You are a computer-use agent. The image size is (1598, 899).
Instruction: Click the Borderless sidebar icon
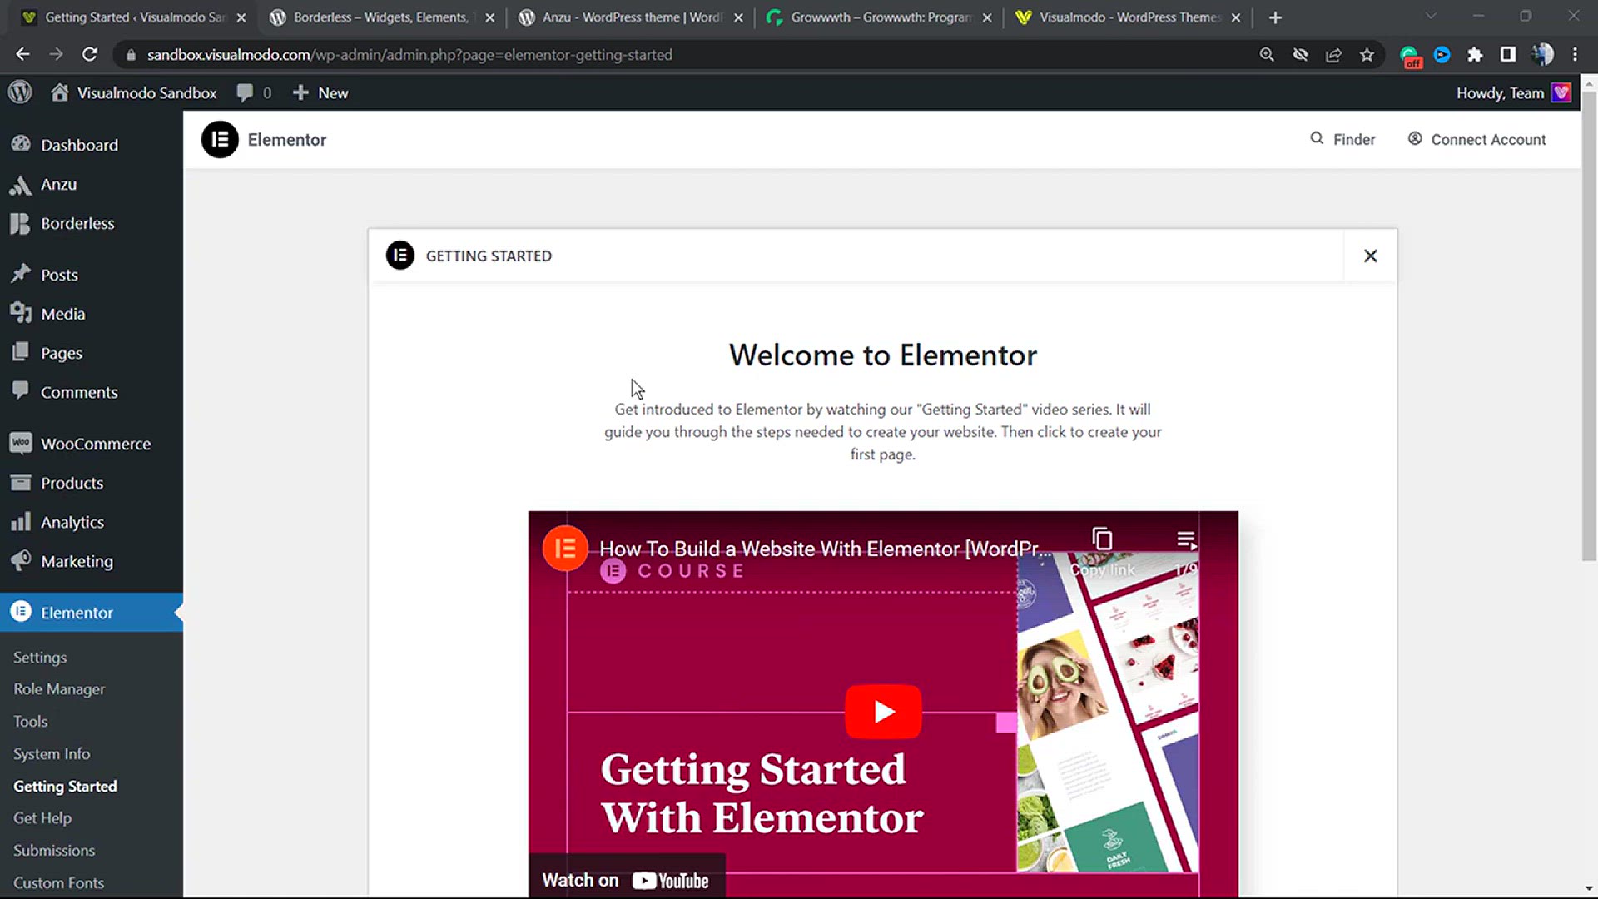tap(21, 223)
